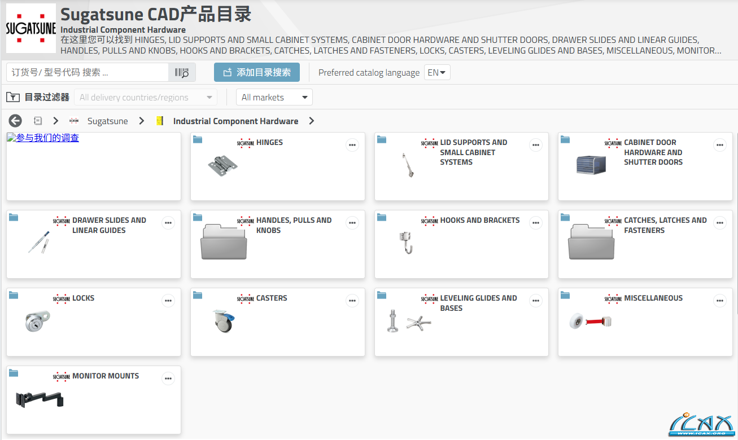The height and width of the screenshot is (440, 738).
Task: Click the catalog root breadcrumb icon
Action: [x=38, y=121]
